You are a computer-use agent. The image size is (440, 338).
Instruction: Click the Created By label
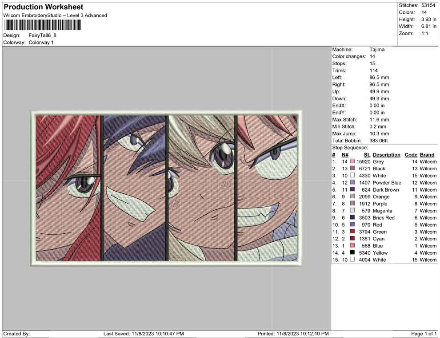tap(16, 334)
